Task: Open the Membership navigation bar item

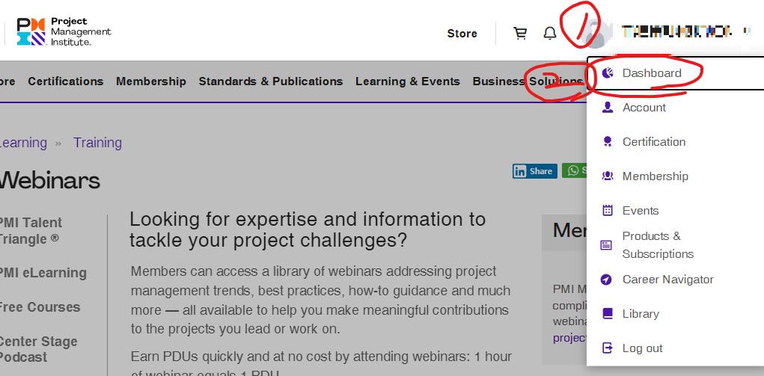Action: (151, 81)
